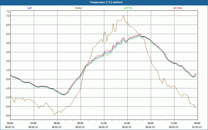
Task: Click the 06:00 time axis label
Action: coord(56,123)
